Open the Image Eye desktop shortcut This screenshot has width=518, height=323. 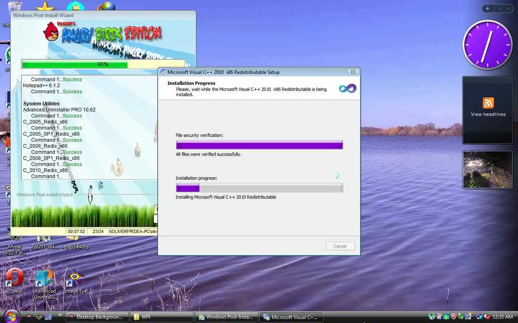pyautogui.click(x=75, y=282)
